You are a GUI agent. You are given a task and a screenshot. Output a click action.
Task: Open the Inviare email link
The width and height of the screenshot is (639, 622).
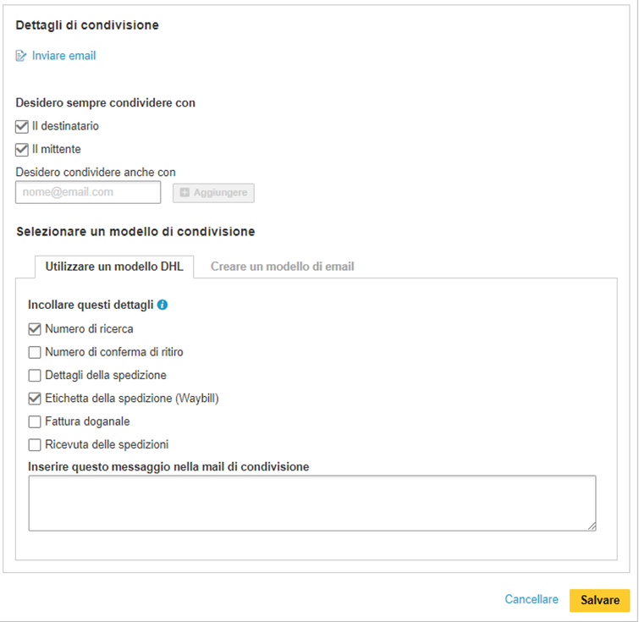pyautogui.click(x=63, y=56)
